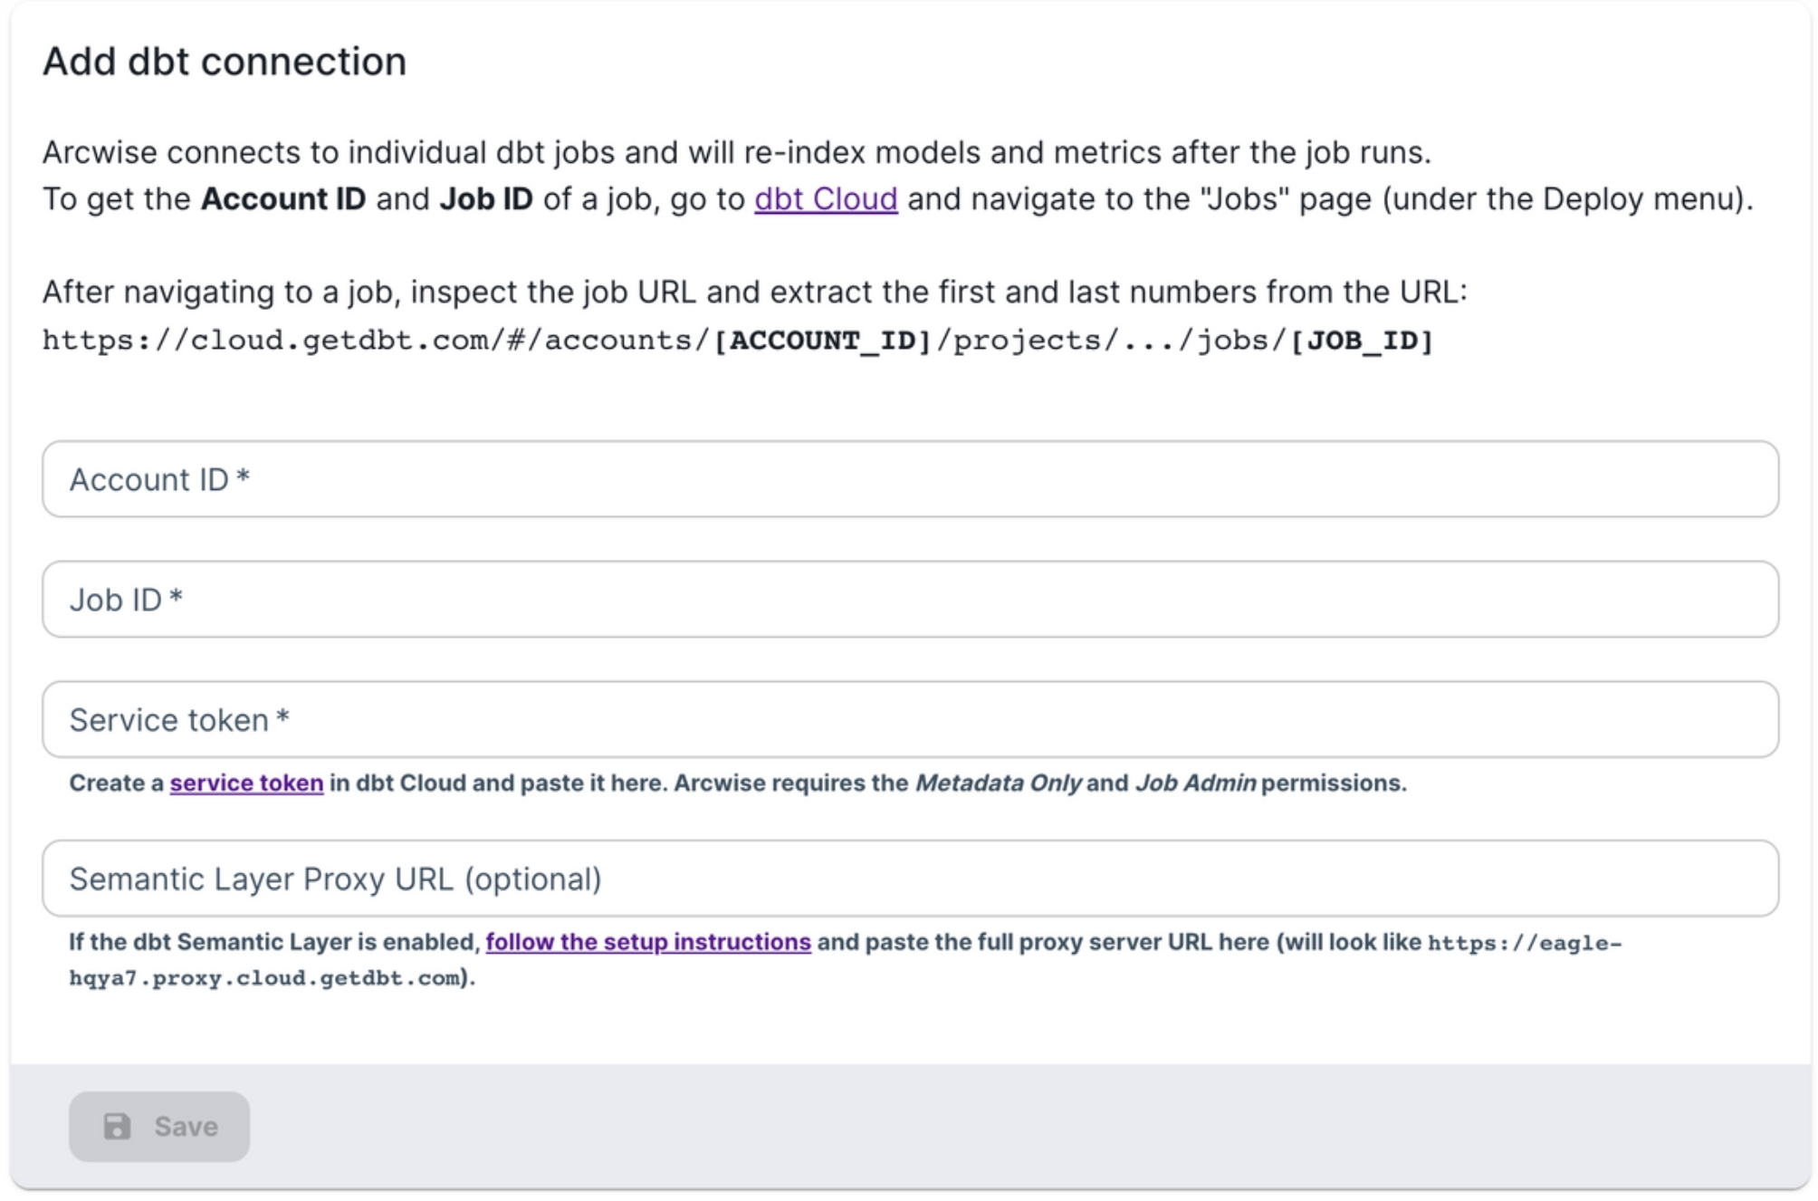Select the Semantic Layer Proxy URL field

pos(910,879)
